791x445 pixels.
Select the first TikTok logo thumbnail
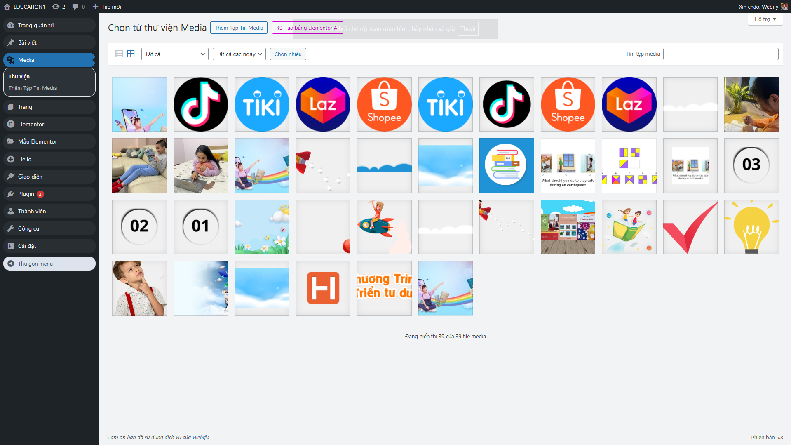click(x=201, y=104)
